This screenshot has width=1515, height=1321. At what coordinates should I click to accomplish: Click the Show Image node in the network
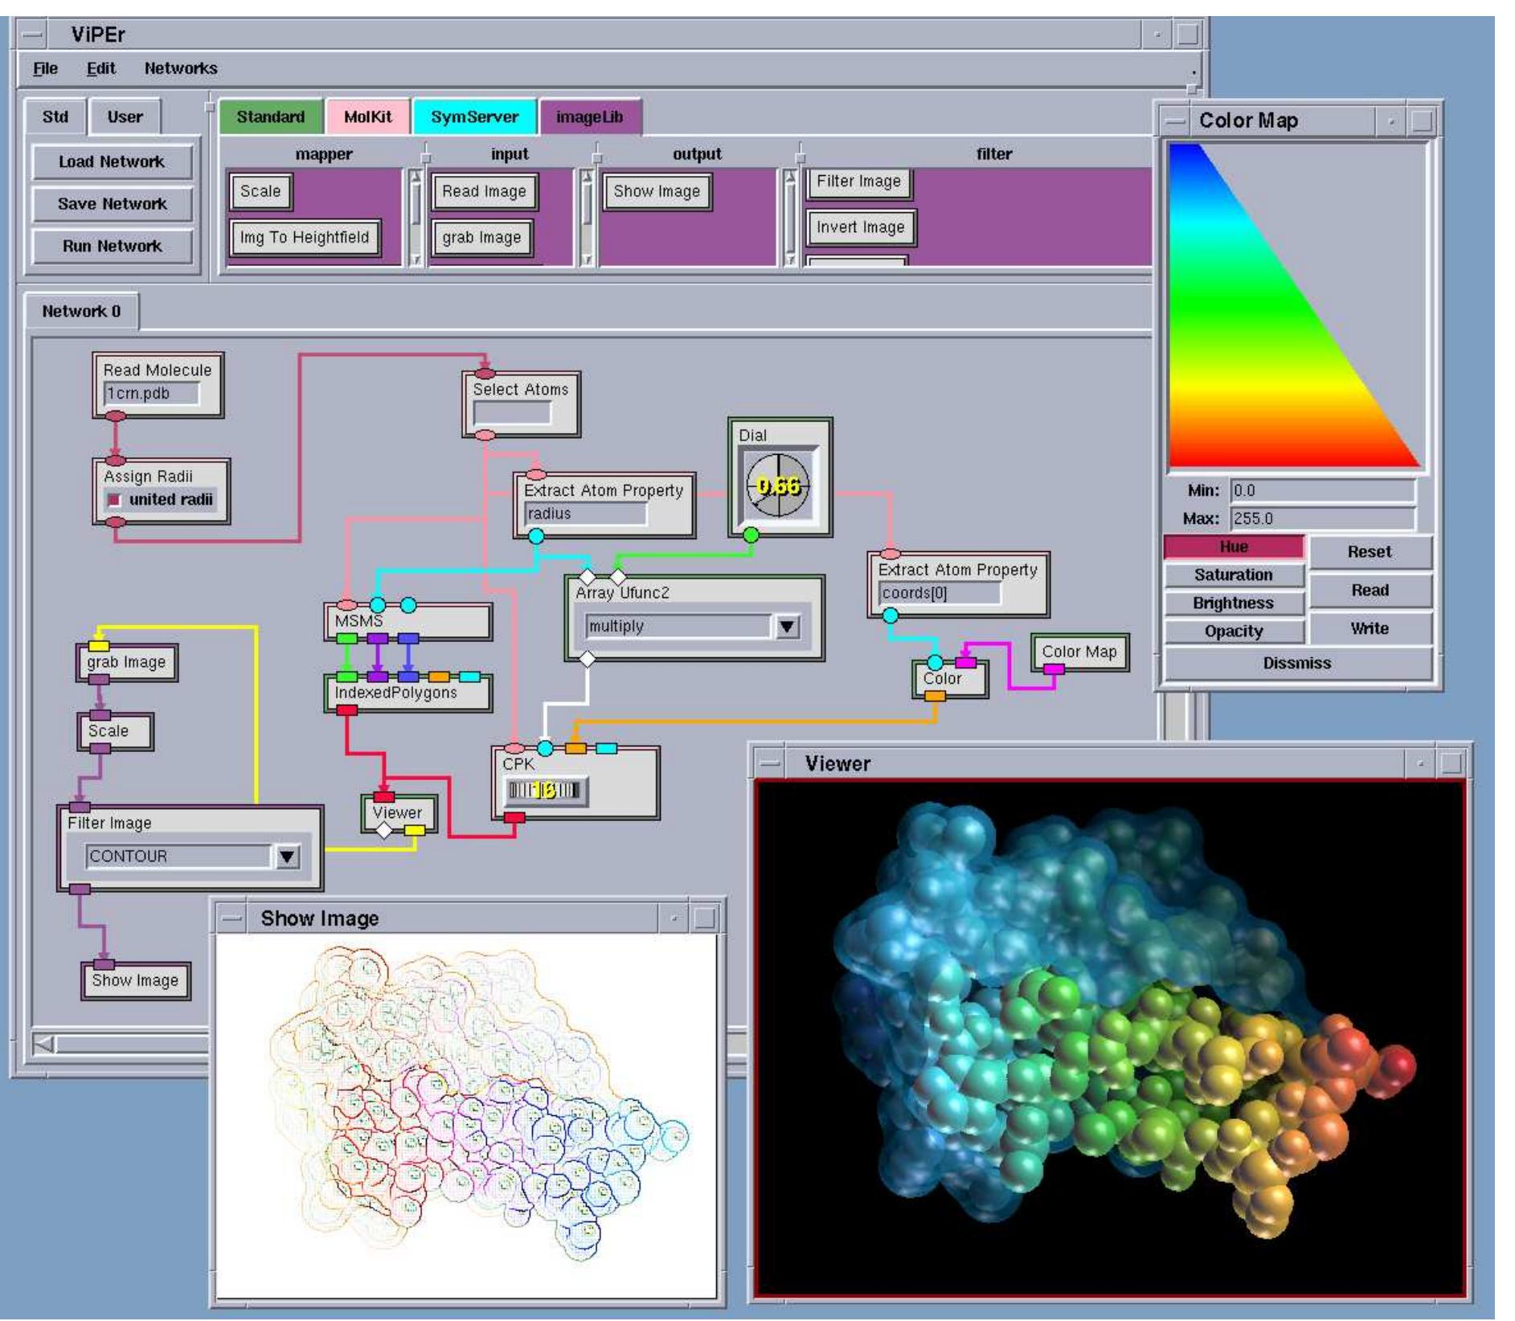(135, 981)
